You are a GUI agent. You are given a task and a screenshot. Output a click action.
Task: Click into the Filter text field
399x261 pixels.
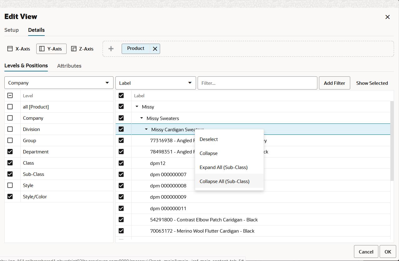pyautogui.click(x=257, y=83)
